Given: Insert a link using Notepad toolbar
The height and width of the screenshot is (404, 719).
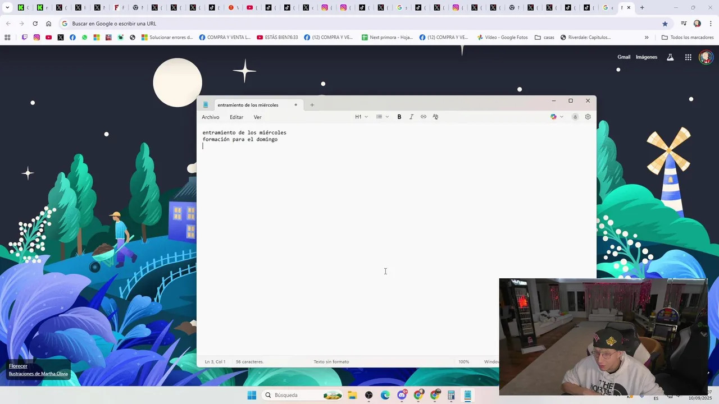Looking at the screenshot, I should (424, 117).
